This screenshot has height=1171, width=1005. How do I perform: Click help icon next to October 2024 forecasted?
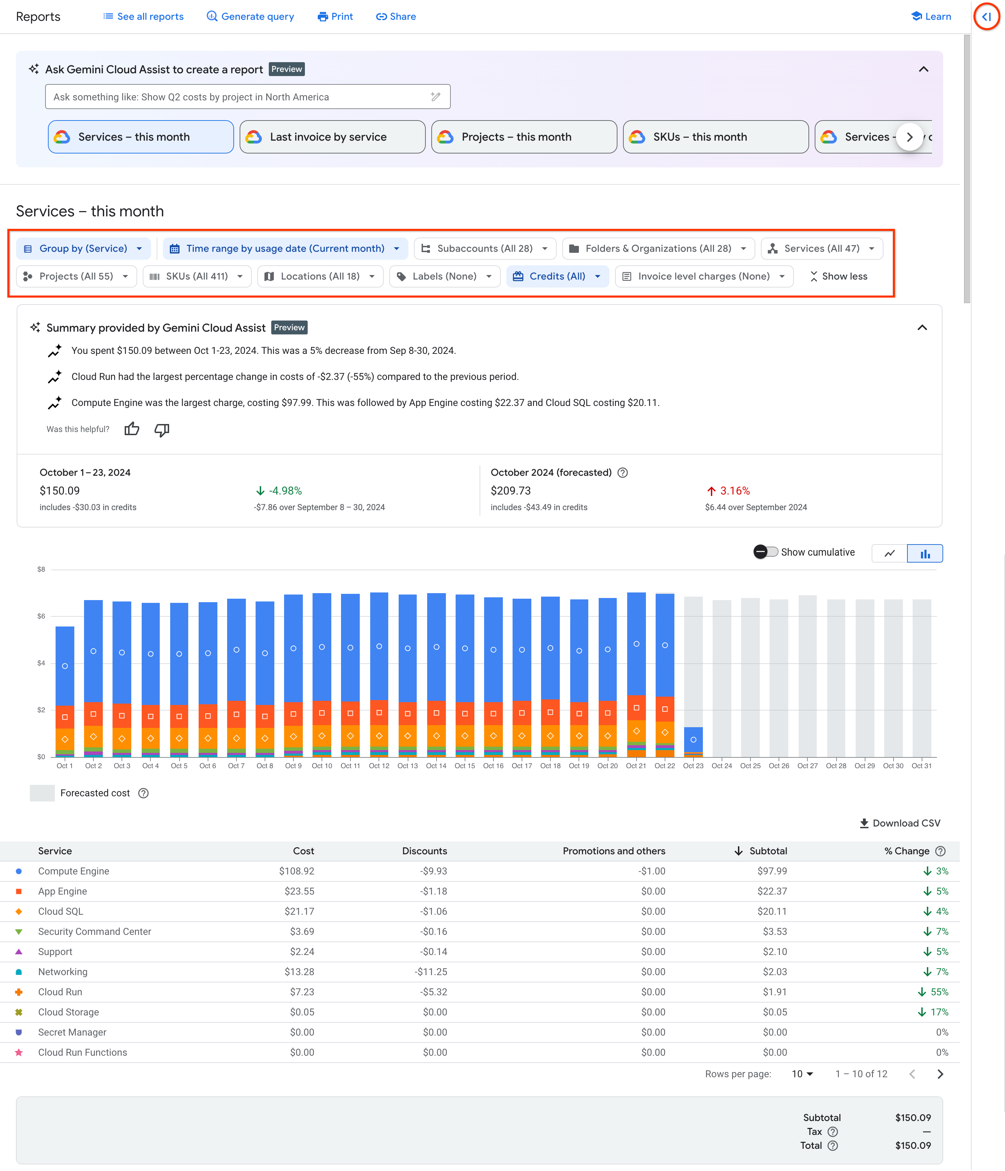622,473
